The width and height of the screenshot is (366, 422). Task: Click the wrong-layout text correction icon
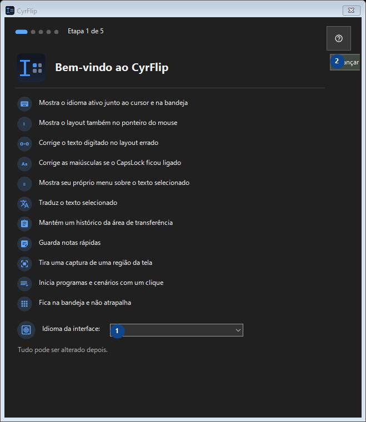pyautogui.click(x=24, y=144)
